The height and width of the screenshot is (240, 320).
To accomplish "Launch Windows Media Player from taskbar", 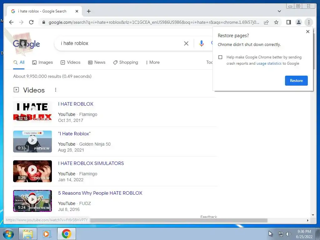I will [47, 234].
